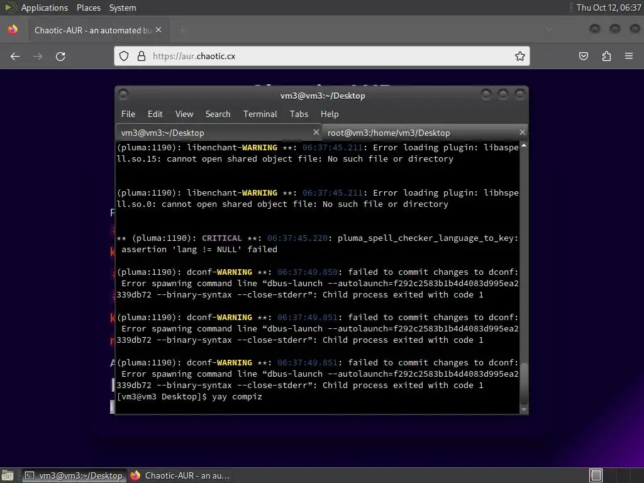Open the terminal File menu

[128, 114]
